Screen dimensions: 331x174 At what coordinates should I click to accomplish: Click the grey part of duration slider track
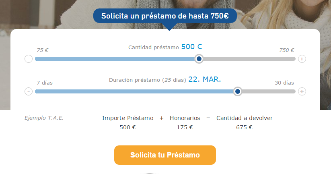[268, 91]
